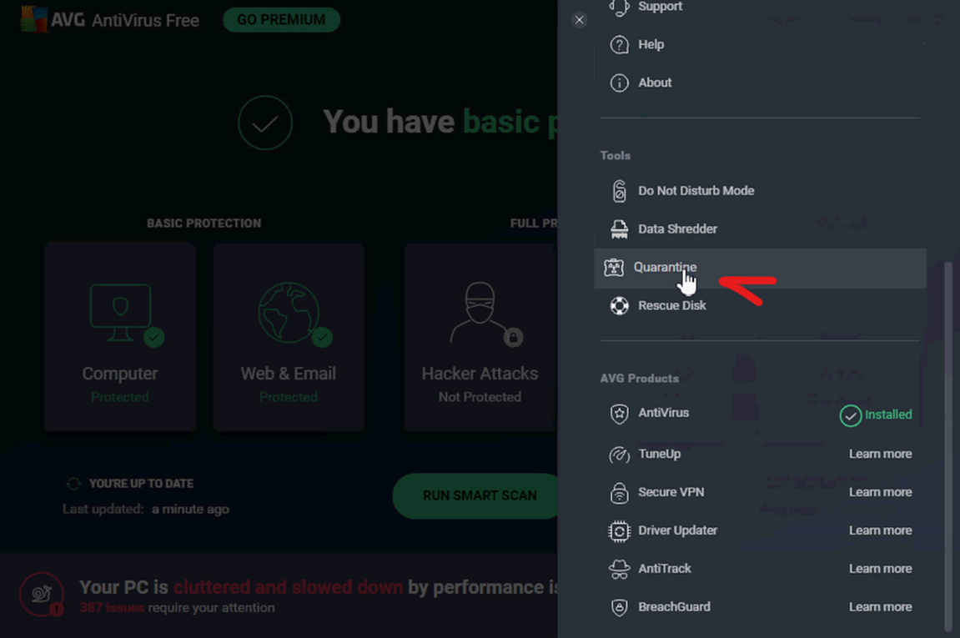Select the Web & Email protection tile
This screenshot has width=960, height=638.
click(289, 336)
